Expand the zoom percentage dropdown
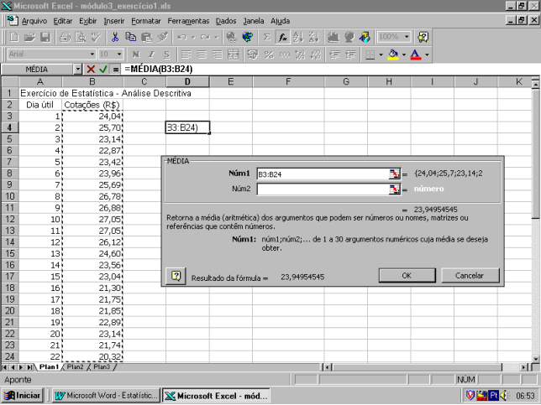This screenshot has width=541, height=405. coord(407,37)
